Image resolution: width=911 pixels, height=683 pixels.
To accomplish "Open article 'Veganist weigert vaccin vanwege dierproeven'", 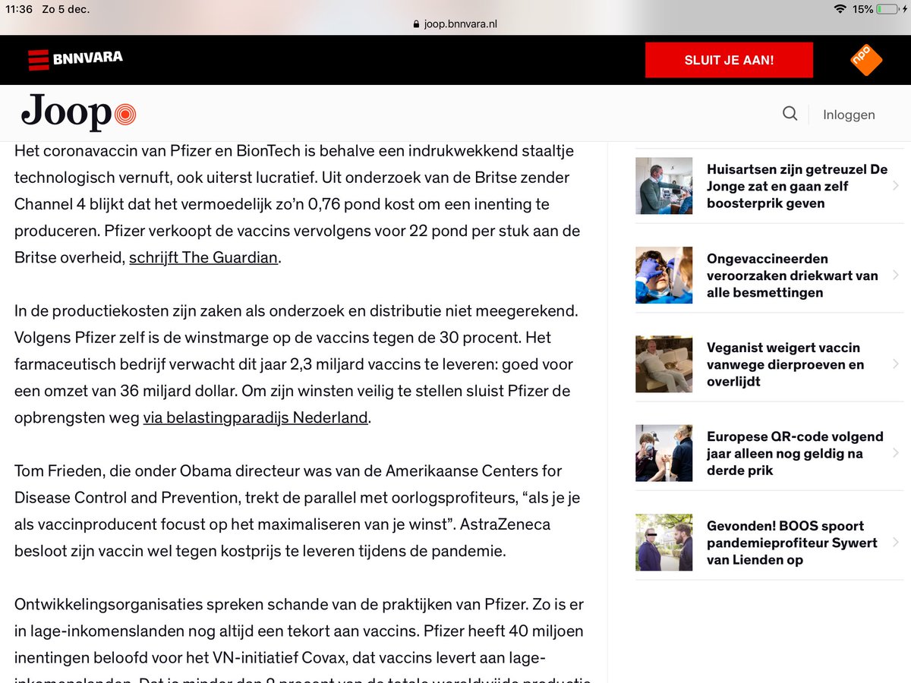I will coord(785,364).
